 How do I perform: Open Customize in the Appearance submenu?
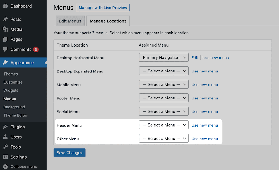[x=13, y=82]
